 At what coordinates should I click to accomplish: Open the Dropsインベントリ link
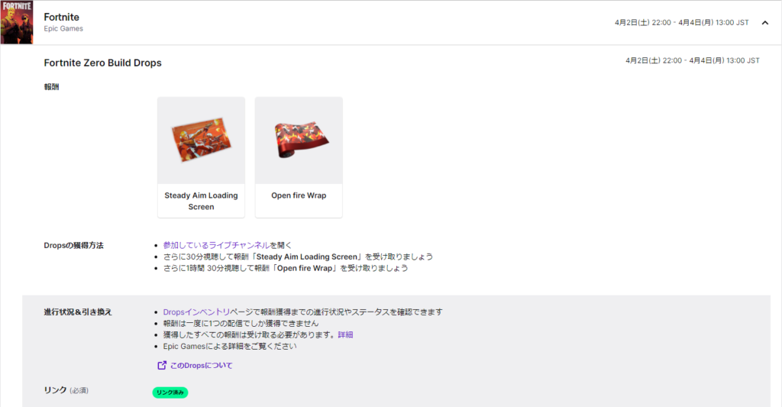coord(196,312)
